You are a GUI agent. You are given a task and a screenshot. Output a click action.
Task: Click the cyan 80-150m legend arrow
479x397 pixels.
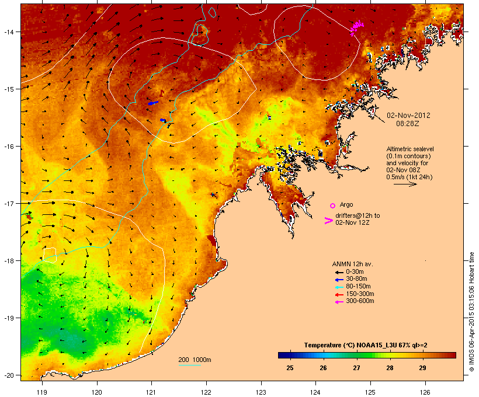click(x=339, y=287)
